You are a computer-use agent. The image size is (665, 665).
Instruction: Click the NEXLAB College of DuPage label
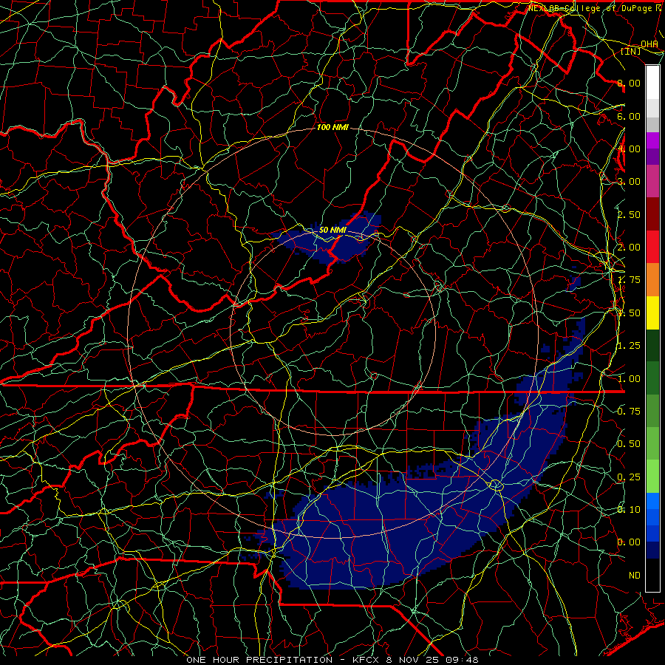pos(595,8)
